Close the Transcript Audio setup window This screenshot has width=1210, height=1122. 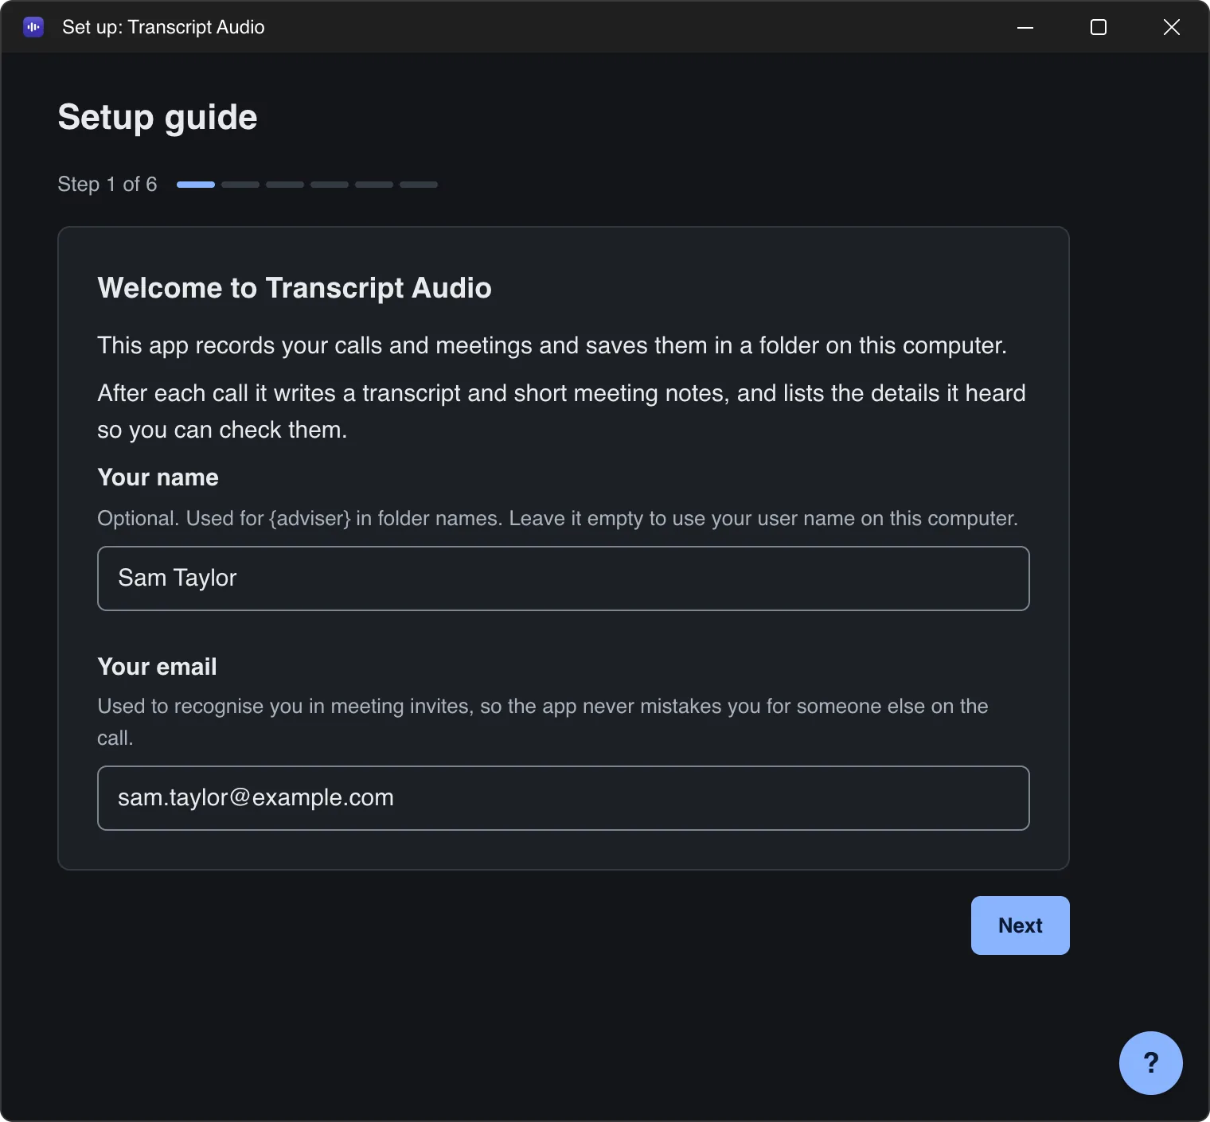(x=1172, y=27)
